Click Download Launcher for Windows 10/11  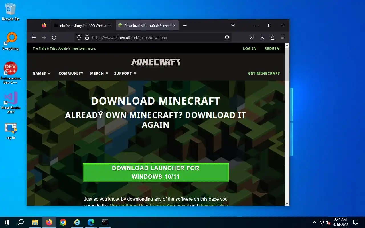coord(156,172)
